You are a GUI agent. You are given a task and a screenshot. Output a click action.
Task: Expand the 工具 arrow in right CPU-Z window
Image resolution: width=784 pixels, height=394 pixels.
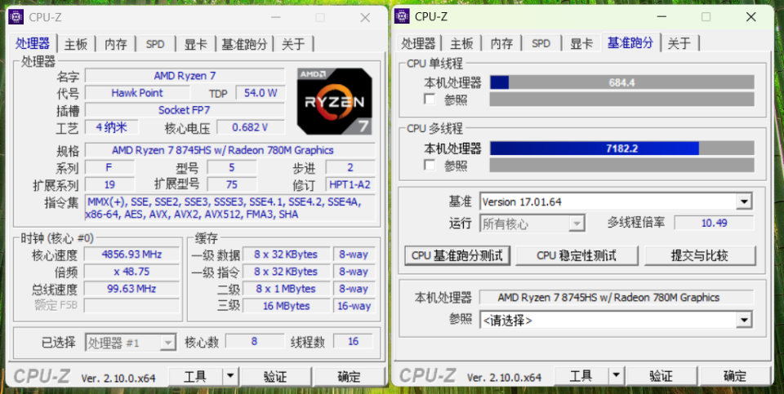(x=616, y=376)
